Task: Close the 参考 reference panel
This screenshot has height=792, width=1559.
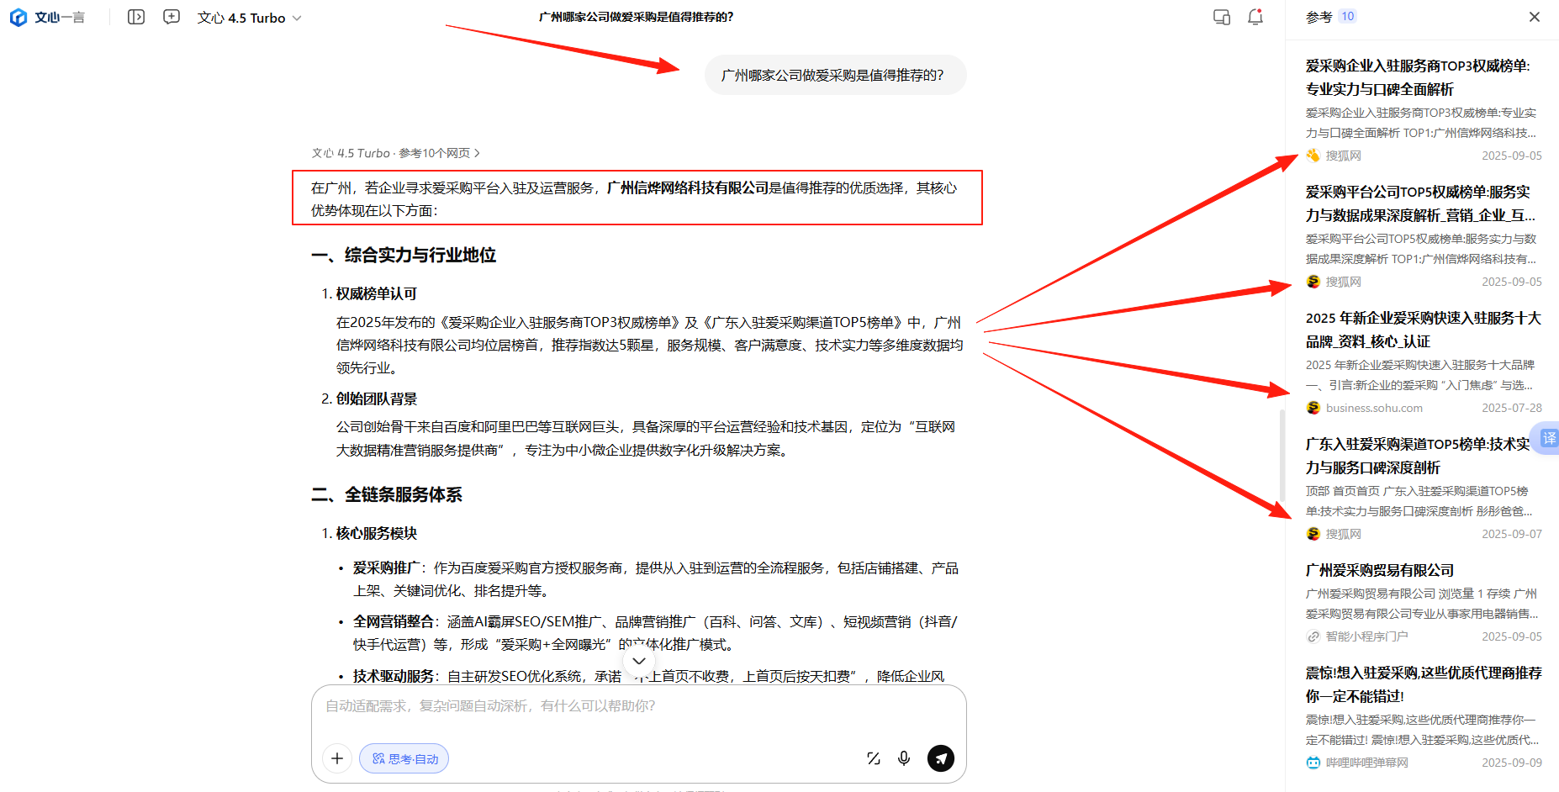Action: (1535, 17)
